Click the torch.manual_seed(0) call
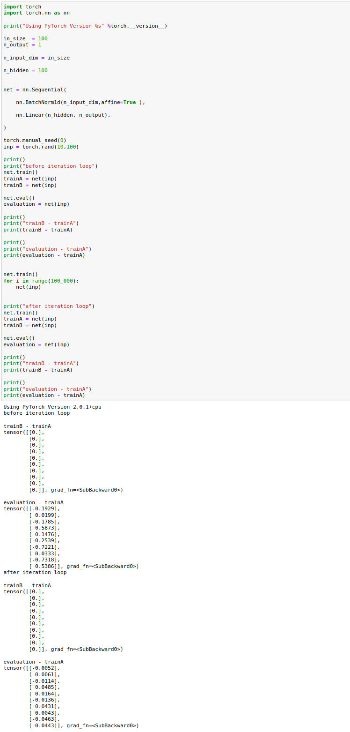The image size is (350, 732). click(35, 140)
